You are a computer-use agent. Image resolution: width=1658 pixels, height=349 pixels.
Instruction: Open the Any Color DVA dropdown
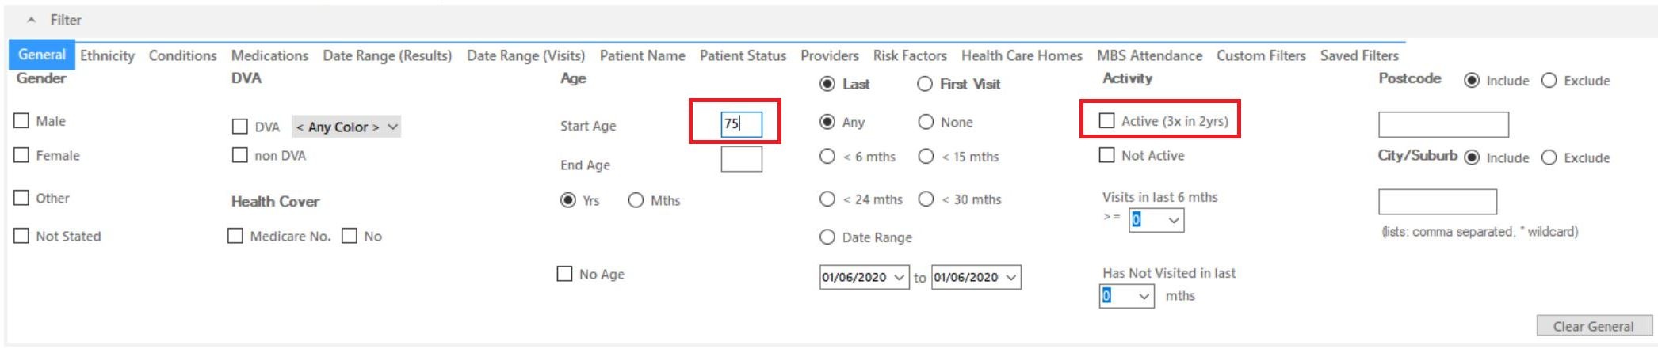346,127
